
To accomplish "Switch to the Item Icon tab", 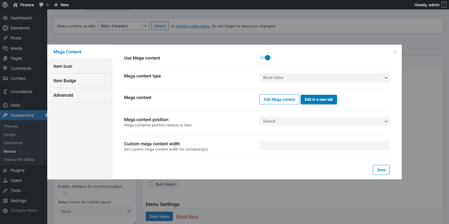I will [x=80, y=66].
